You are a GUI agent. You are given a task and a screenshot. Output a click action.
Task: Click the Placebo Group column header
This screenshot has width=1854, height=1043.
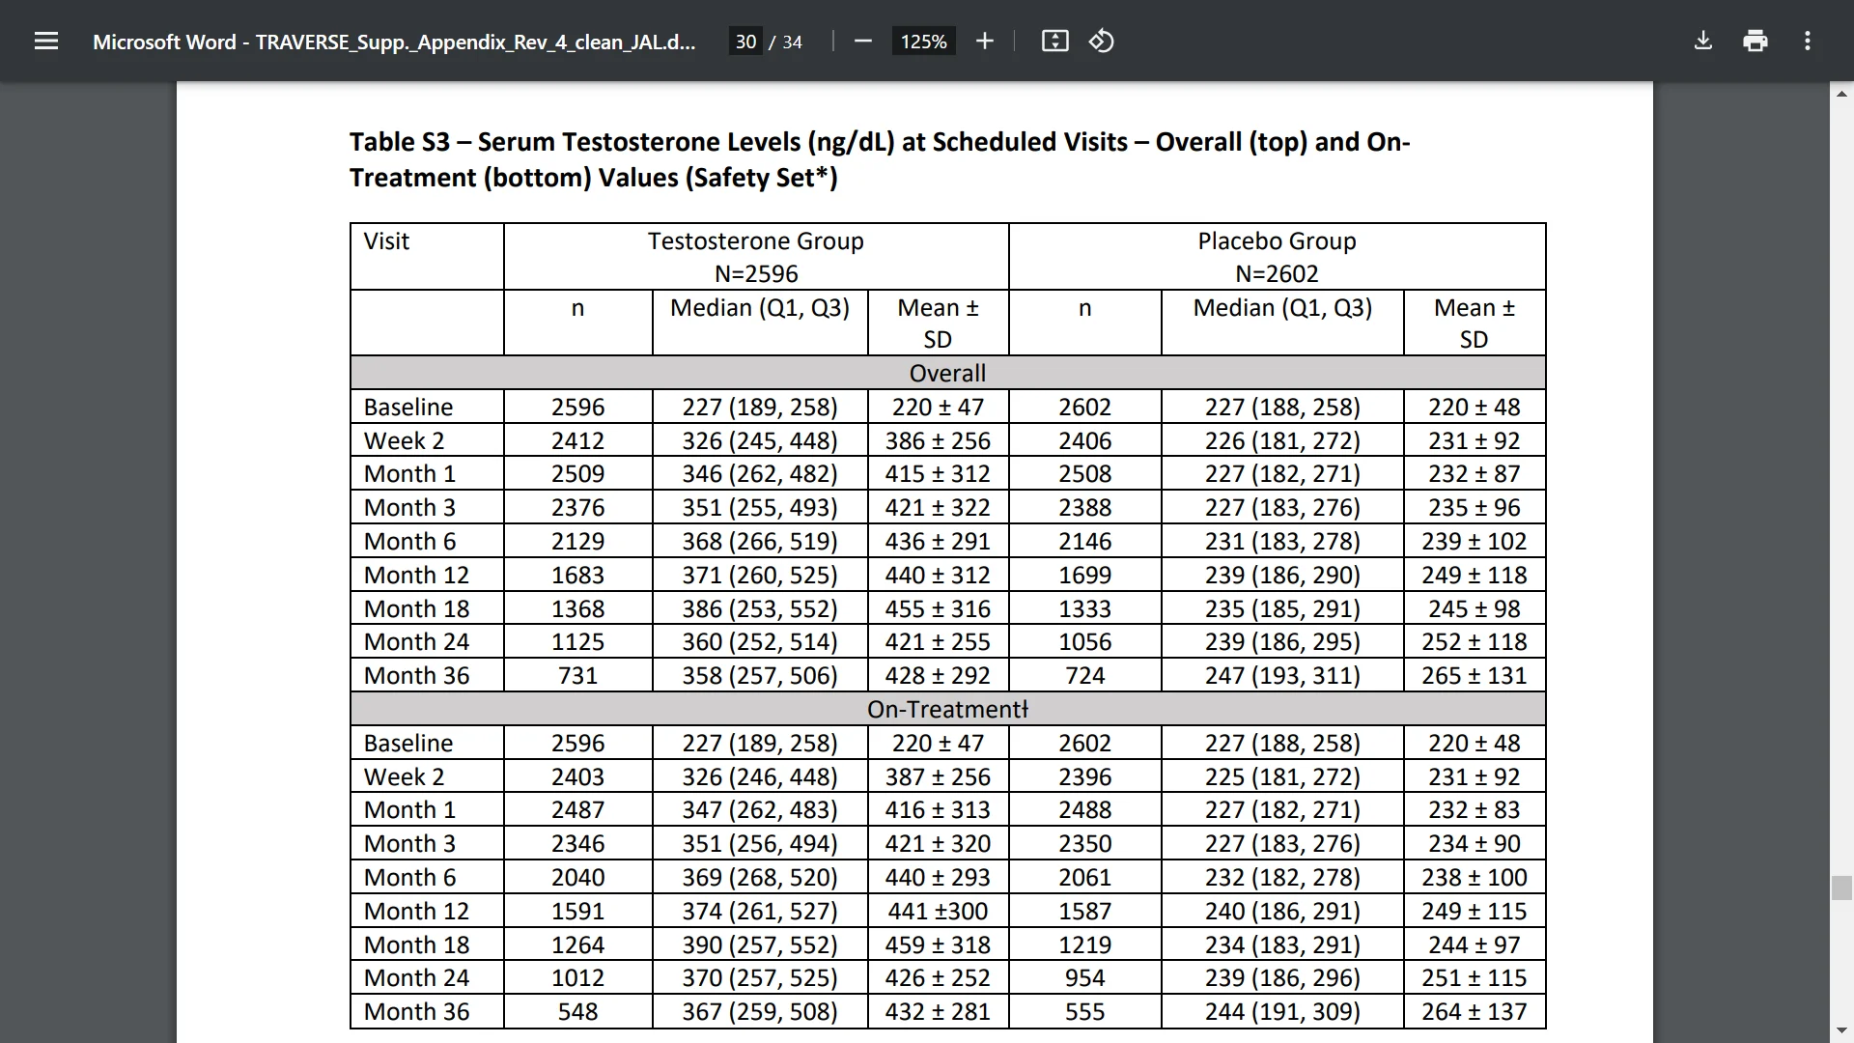coord(1277,241)
